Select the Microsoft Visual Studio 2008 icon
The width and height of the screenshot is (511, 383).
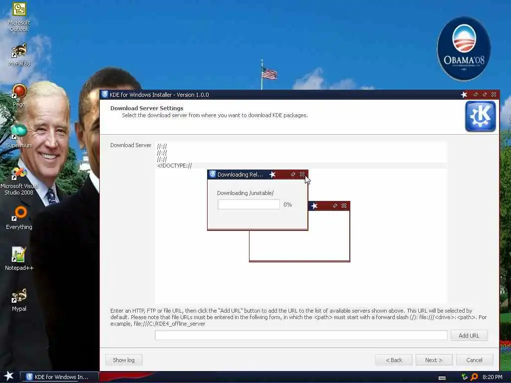[x=19, y=181]
